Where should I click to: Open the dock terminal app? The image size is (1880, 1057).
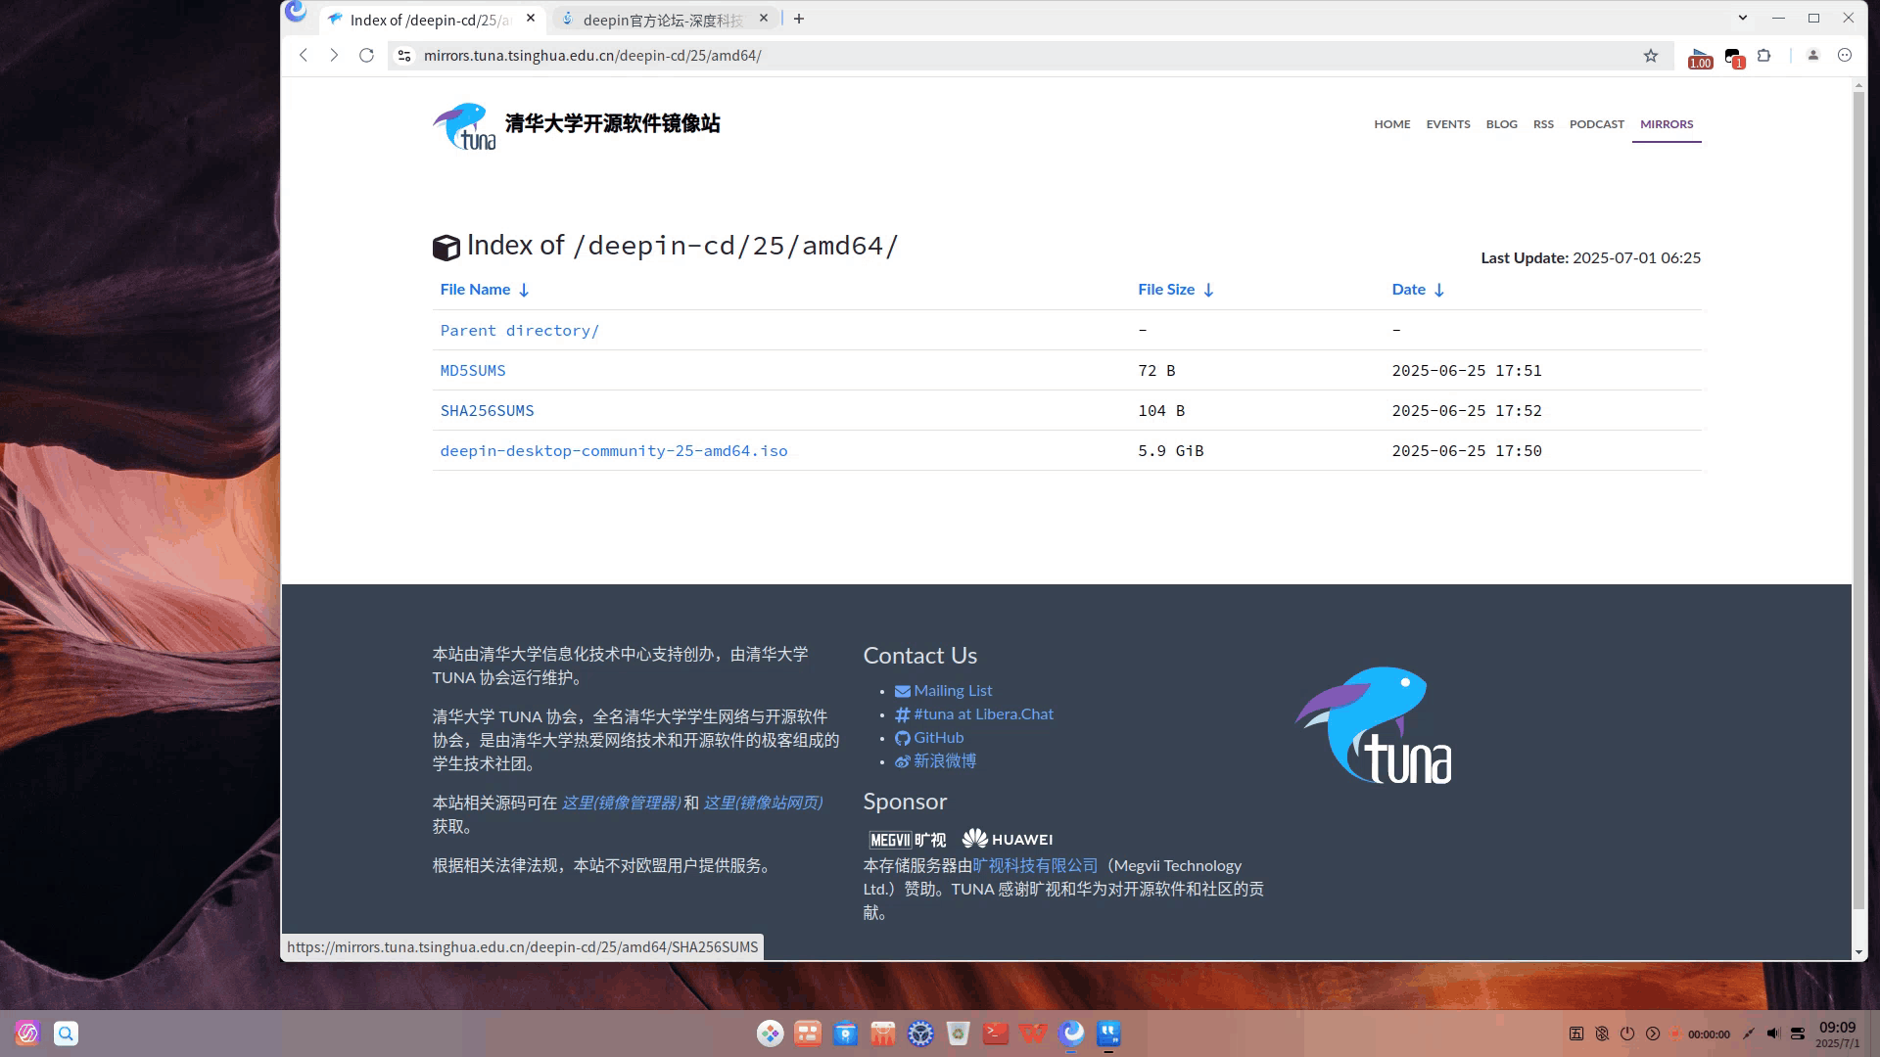coord(996,1033)
